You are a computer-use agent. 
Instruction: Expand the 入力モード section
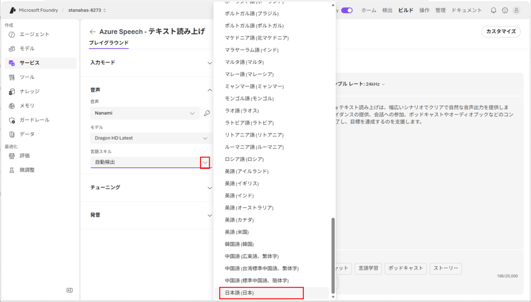tap(151, 63)
